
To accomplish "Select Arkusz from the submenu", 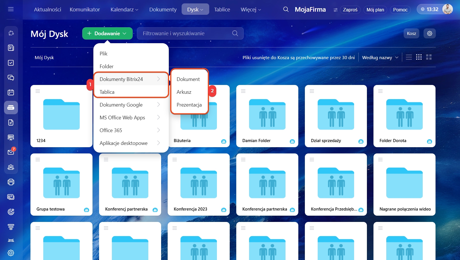I will (x=184, y=92).
